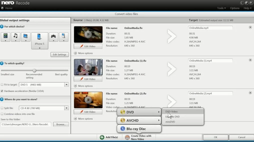The image size is (254, 142).
Task: Choose Editable DVD from the submenu
Action: 183,117
